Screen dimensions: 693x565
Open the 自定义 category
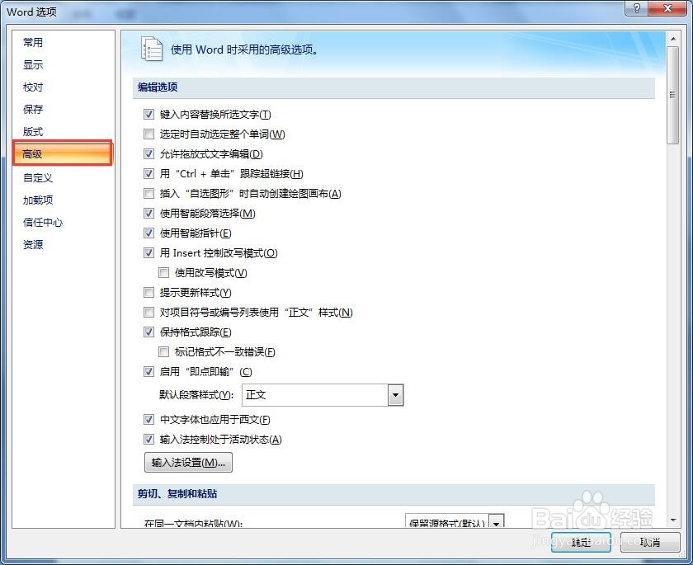click(38, 177)
